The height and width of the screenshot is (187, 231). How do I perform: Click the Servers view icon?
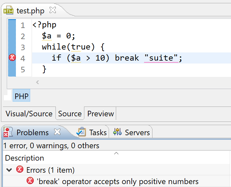click(x=117, y=132)
